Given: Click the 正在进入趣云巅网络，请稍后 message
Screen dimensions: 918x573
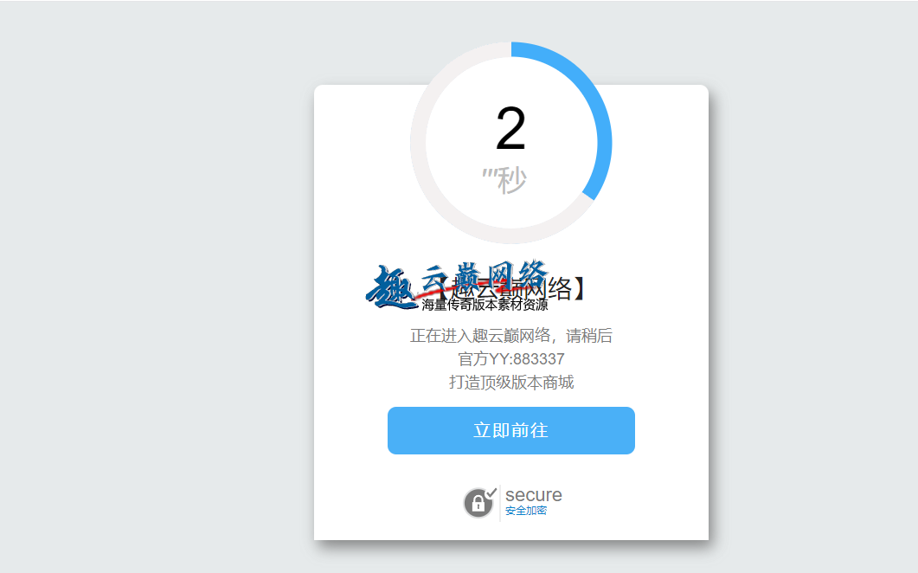Looking at the screenshot, I should pyautogui.click(x=511, y=336).
